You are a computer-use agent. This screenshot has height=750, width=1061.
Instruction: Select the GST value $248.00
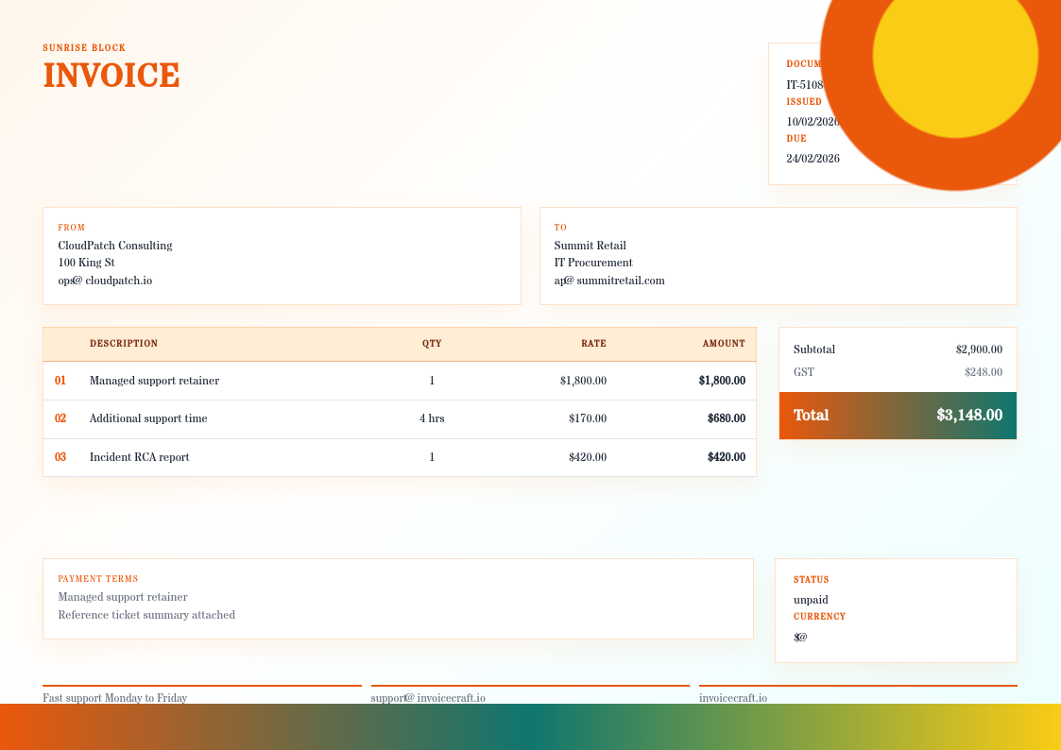click(x=984, y=372)
